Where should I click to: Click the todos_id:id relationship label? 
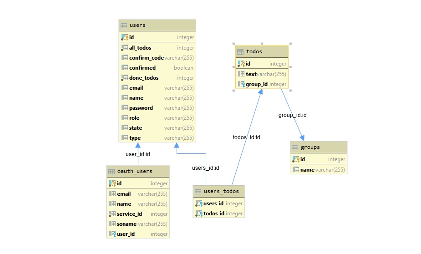coord(247,137)
